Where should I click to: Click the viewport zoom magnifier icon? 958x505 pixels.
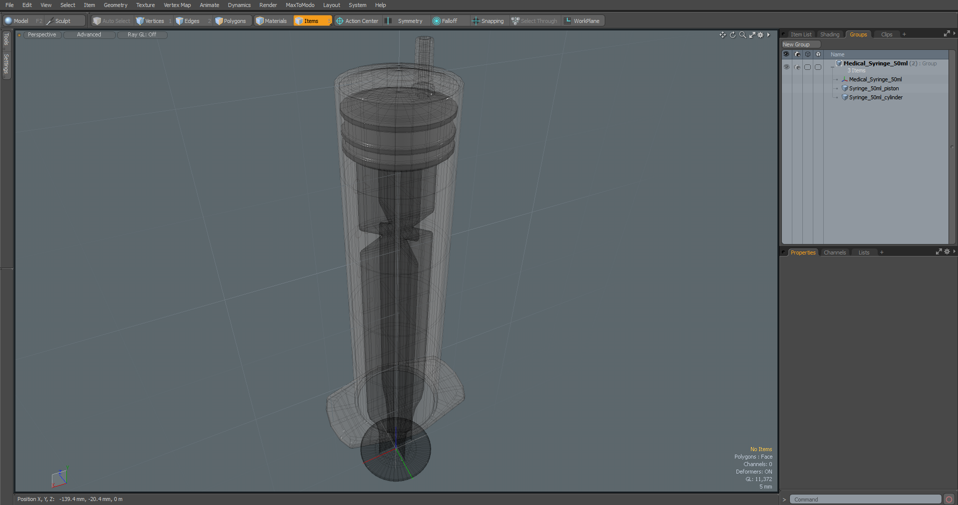tap(742, 35)
